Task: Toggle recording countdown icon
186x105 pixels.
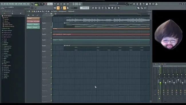Action: coord(61,4)
